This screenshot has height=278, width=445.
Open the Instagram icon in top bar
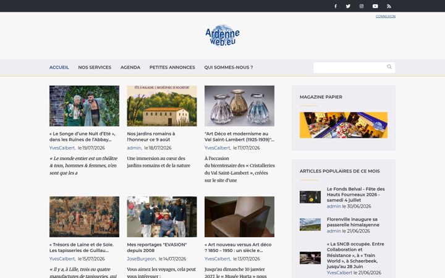(362, 6)
